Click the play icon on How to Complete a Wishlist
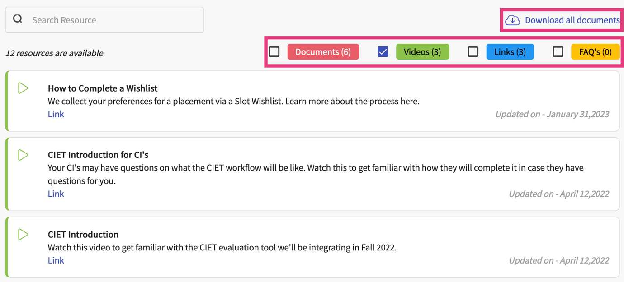Screen dimensions: 624x282 pos(23,88)
